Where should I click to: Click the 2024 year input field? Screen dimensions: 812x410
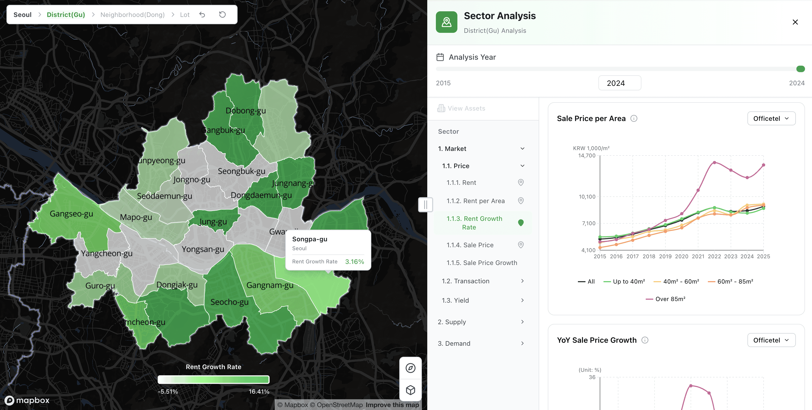point(619,83)
